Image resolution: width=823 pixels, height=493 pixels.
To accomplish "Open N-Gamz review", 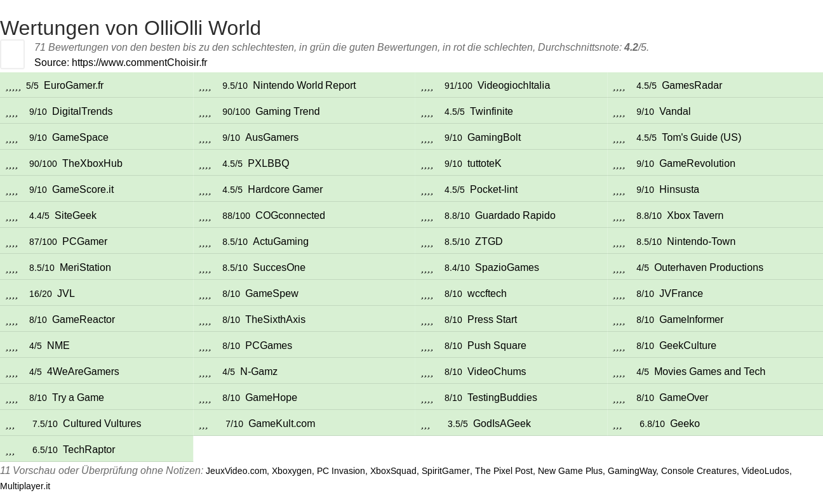I will click(x=258, y=372).
